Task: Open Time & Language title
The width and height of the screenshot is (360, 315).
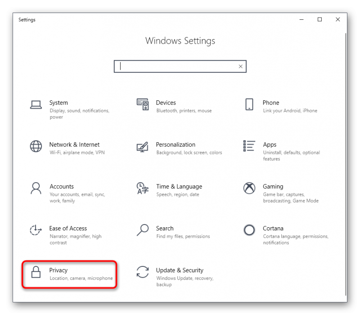Action: click(x=179, y=187)
